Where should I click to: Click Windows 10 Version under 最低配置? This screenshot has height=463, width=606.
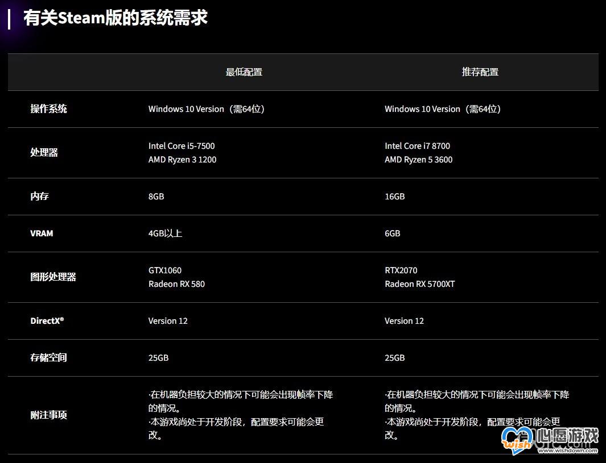pyautogui.click(x=186, y=109)
